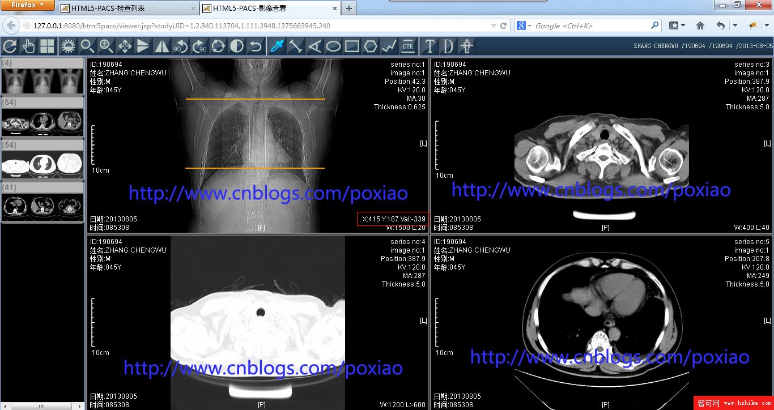Viewport: 774px width, 410px height.
Task: Rotate image 90 degrees clockwise
Action: (x=199, y=46)
